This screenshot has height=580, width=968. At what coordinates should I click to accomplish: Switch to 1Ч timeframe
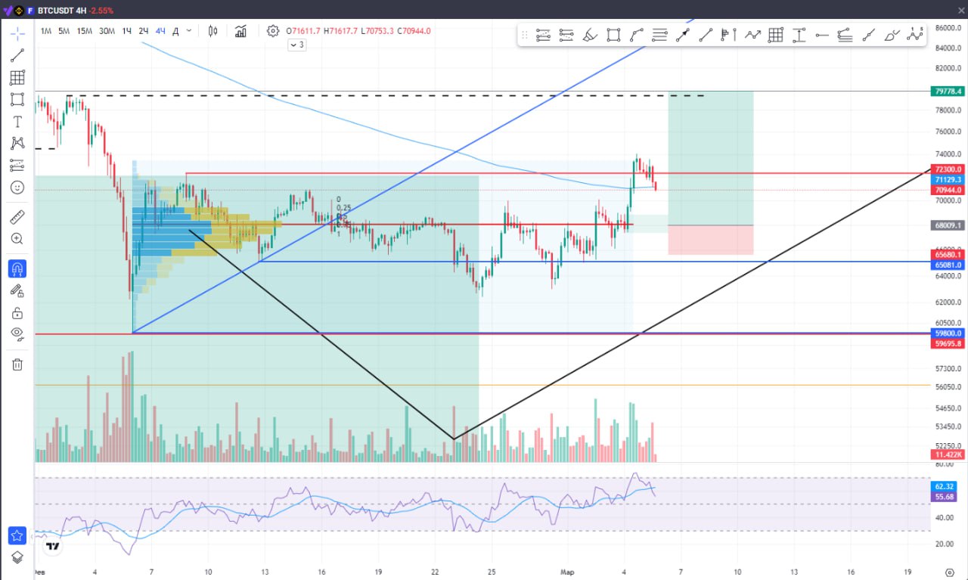(126, 31)
